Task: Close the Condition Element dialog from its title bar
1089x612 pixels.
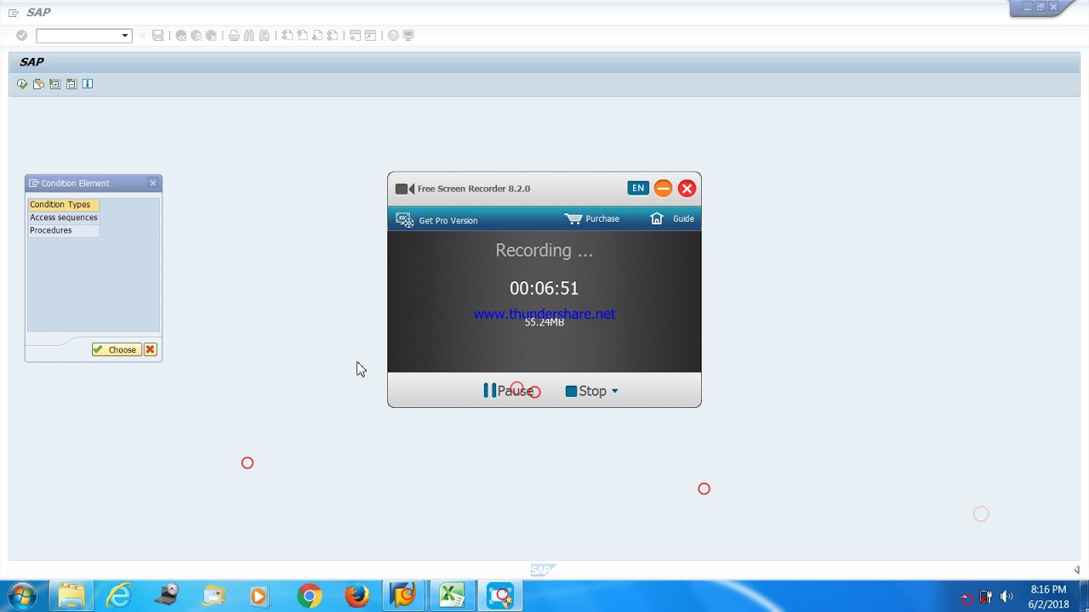Action: pyautogui.click(x=153, y=183)
